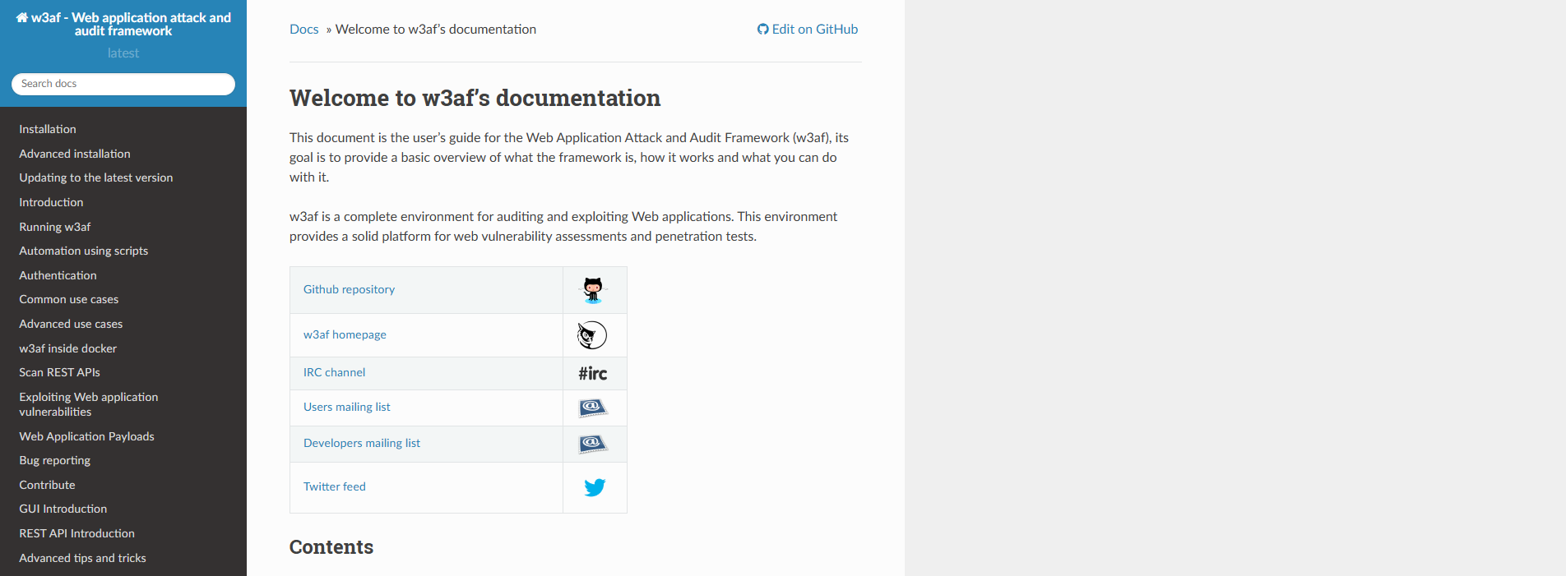Image resolution: width=1566 pixels, height=576 pixels.
Task: Navigate to Scan REST APIs section
Action: click(x=59, y=372)
